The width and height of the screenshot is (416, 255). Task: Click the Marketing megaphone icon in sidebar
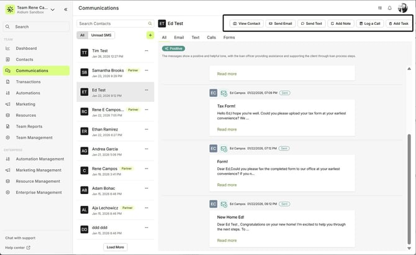(x=8, y=104)
